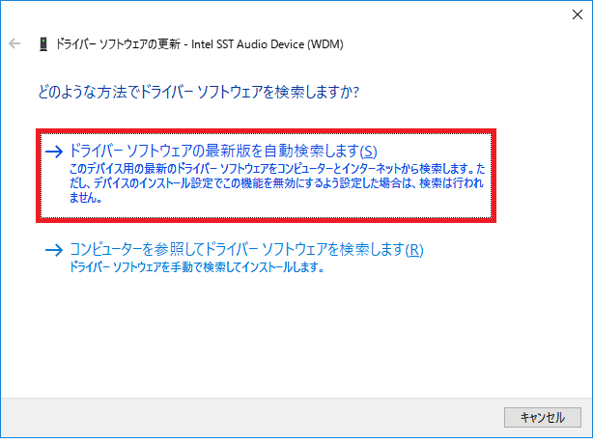Click the window title 'ドライバー ソフトウェアの更新 - Intel SST Audio Device (WDM)'
This screenshot has height=444, width=593.
pyautogui.click(x=199, y=44)
